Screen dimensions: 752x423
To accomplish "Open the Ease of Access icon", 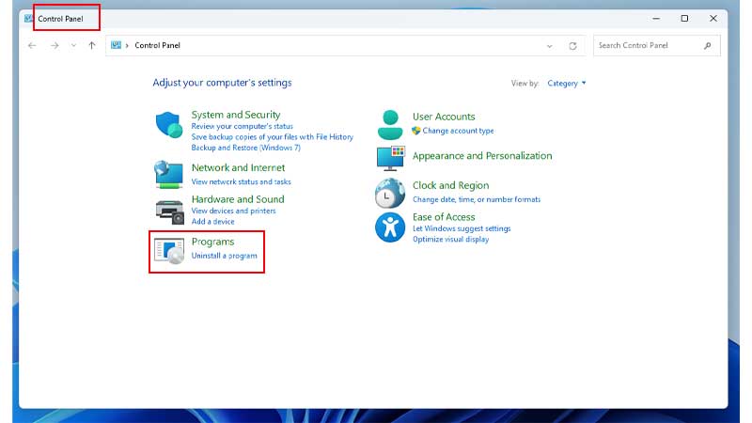I will tap(390, 227).
